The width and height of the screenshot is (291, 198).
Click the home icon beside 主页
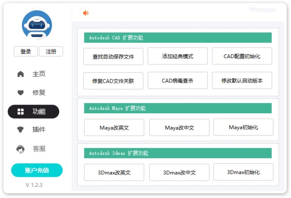point(20,74)
